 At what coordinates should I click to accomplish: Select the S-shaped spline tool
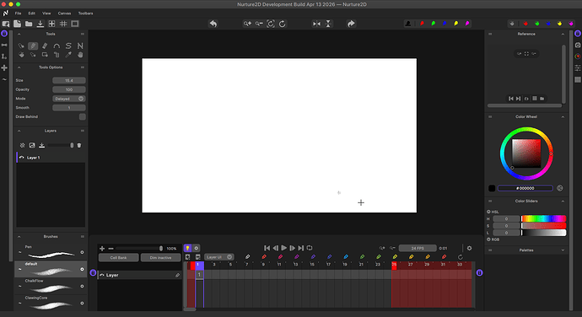[x=68, y=46]
